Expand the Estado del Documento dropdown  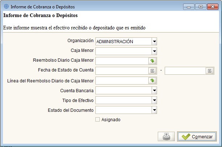[154, 110]
